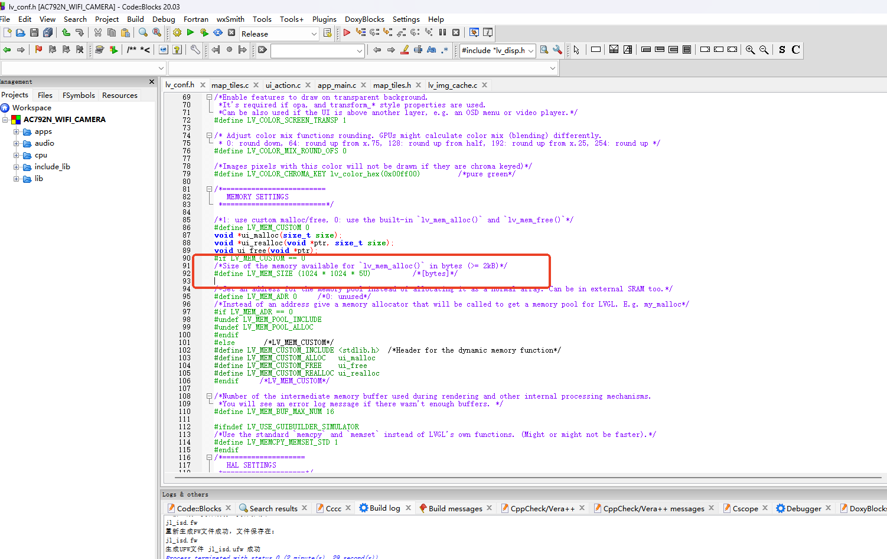887x559 pixels.
Task: Click the incremental search text field
Action: click(x=313, y=51)
